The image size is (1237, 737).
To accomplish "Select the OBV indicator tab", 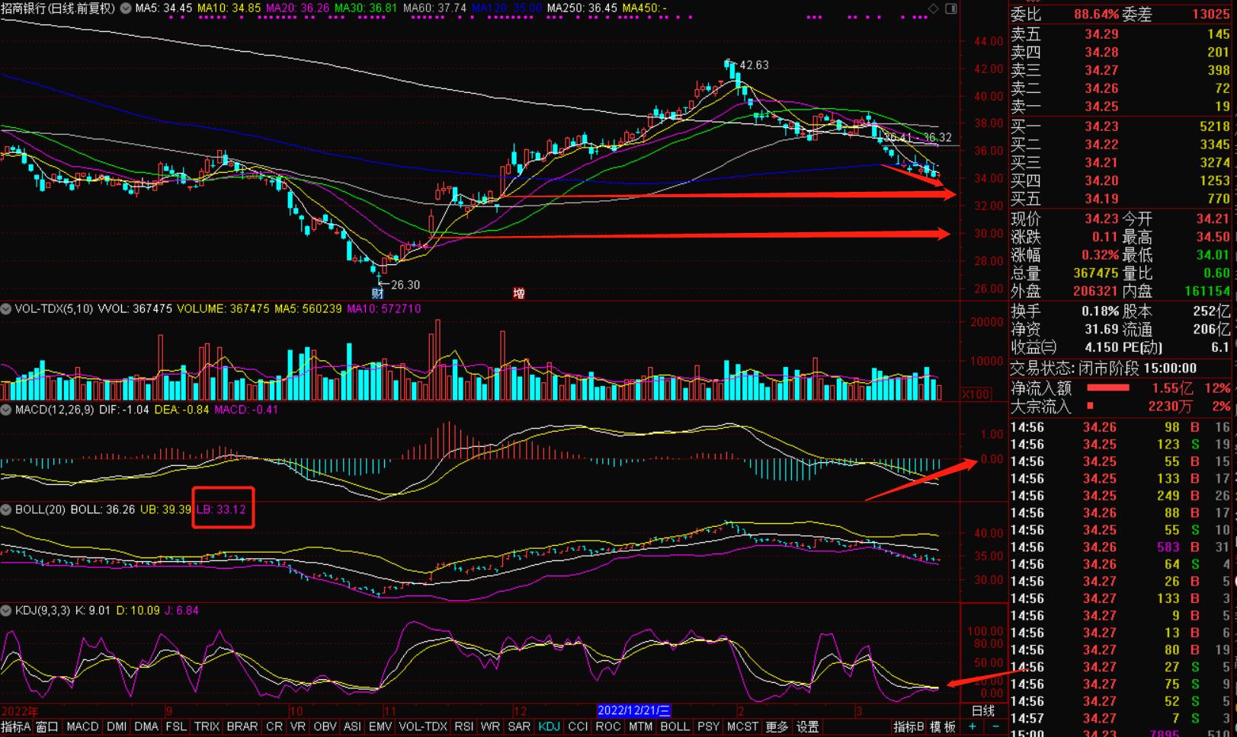I will click(325, 727).
